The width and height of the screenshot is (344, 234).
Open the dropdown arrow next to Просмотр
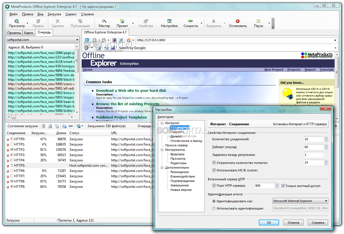click(27, 23)
